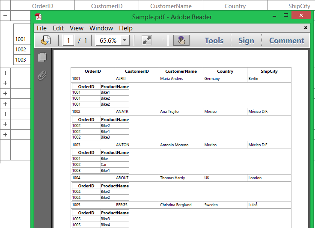Click the CustomerID header in background grid

pyautogui.click(x=107, y=6)
